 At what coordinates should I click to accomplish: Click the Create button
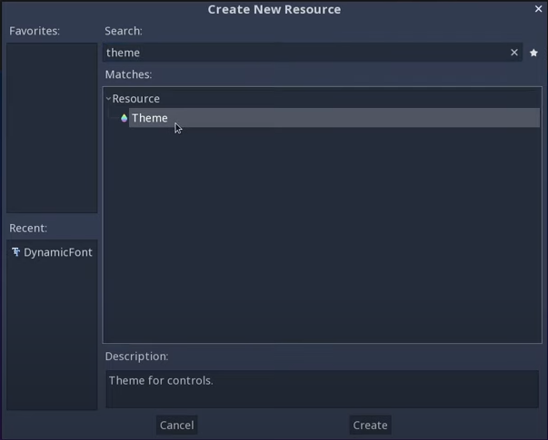pyautogui.click(x=370, y=425)
